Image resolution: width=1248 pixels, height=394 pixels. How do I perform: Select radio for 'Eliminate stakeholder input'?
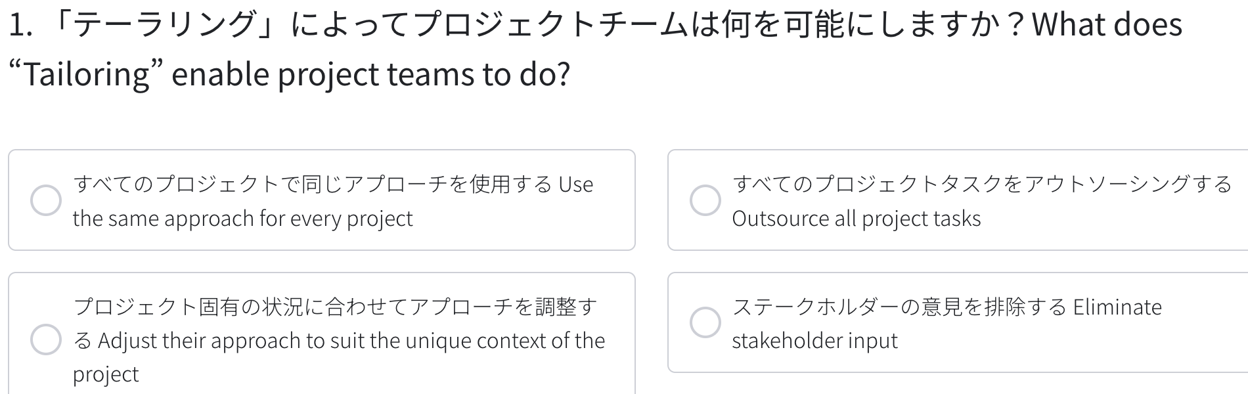tap(705, 322)
